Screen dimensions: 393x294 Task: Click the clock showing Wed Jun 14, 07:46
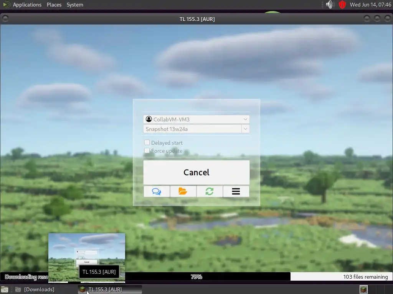click(x=370, y=5)
